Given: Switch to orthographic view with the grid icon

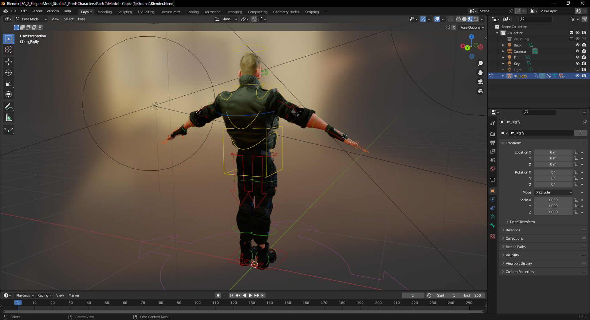Looking at the screenshot, I should click(x=480, y=91).
